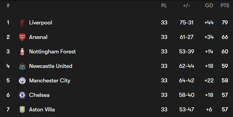This screenshot has height=117, width=233.
Task: Click the Newcastle United crest icon
Action: [x=22, y=66]
